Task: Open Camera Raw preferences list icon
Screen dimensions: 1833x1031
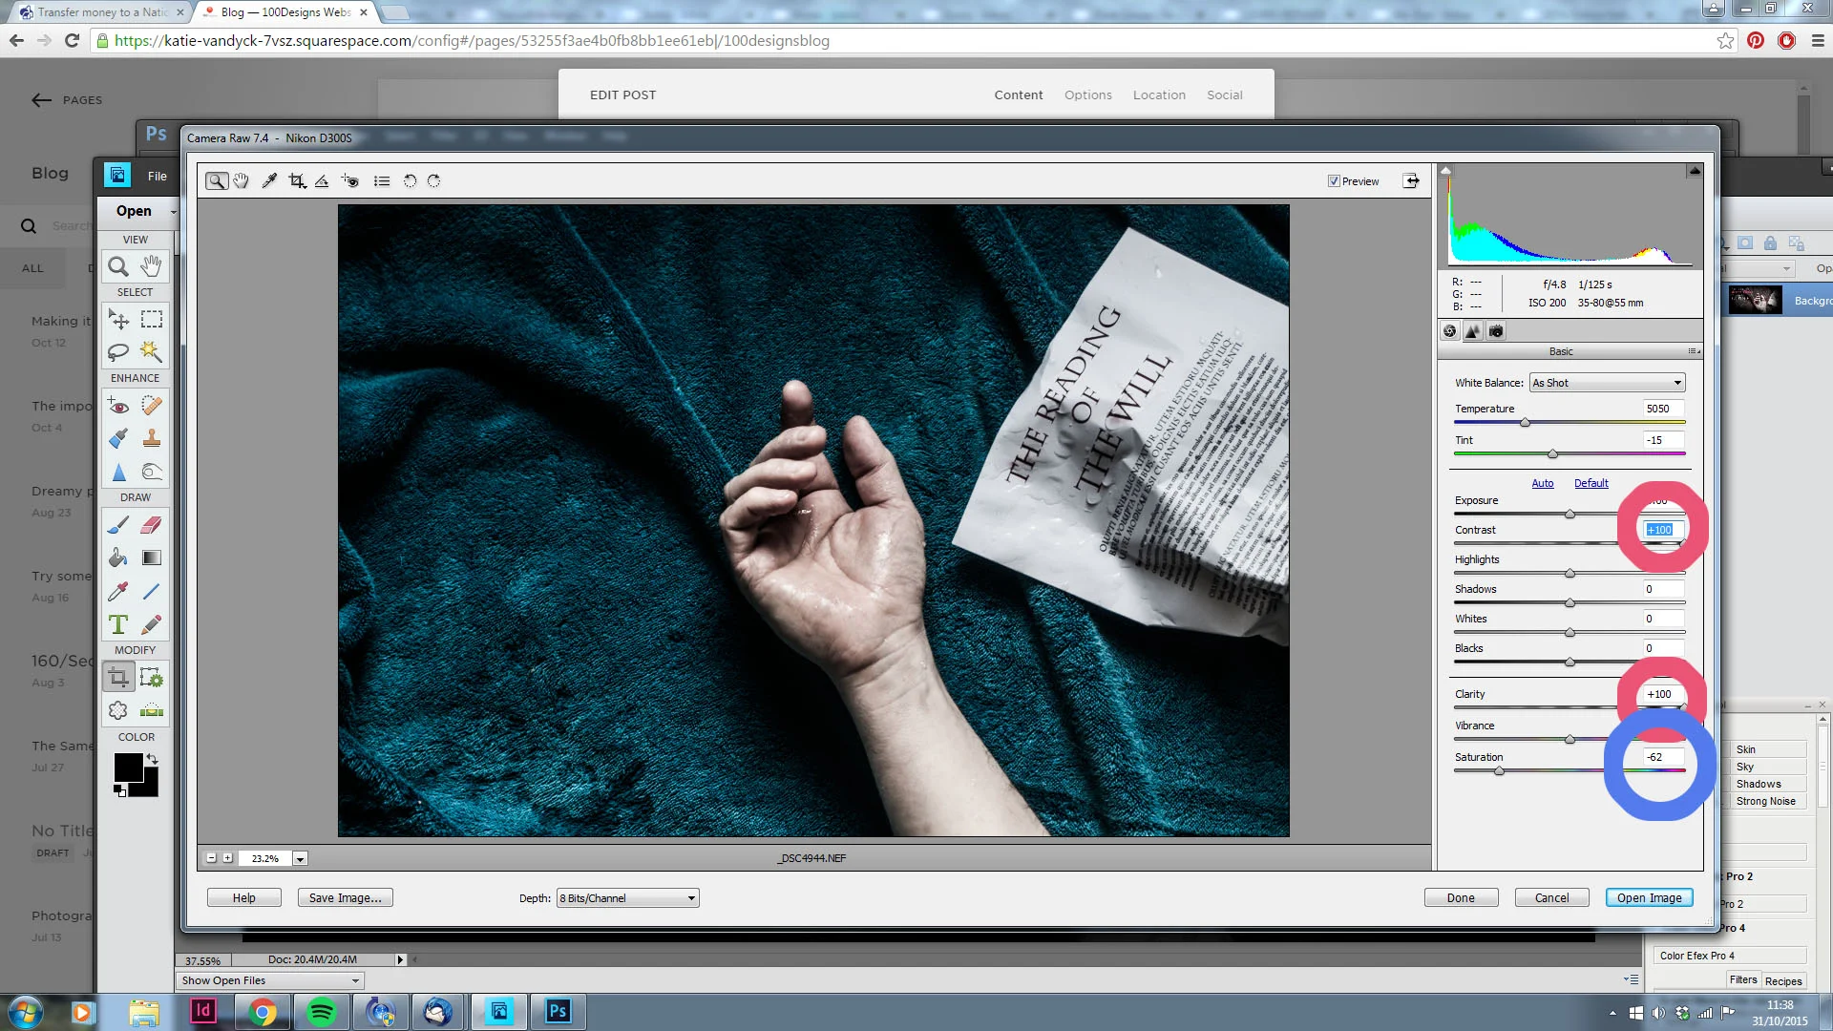Action: click(x=382, y=180)
